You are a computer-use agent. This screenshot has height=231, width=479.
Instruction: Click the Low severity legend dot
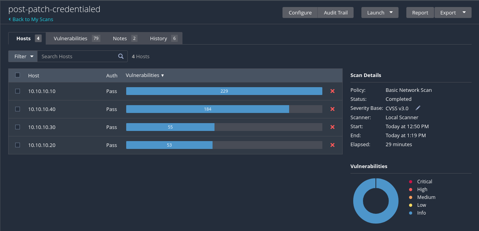(x=411, y=205)
